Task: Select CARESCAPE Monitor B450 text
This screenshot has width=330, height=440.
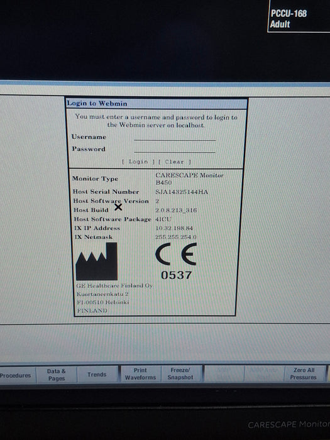Action: click(190, 179)
